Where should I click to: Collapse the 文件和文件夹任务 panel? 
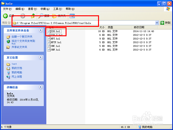click(x=41, y=30)
